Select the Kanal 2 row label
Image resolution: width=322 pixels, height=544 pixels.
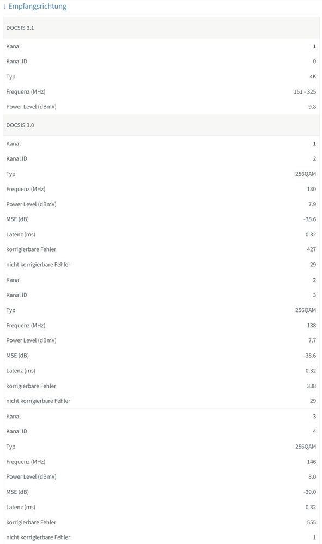(14, 280)
